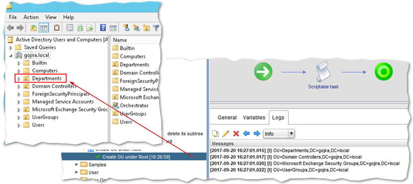The height and width of the screenshot is (184, 413).
Task: Click the blue left arrow in Logs toolbar
Action: (247, 134)
